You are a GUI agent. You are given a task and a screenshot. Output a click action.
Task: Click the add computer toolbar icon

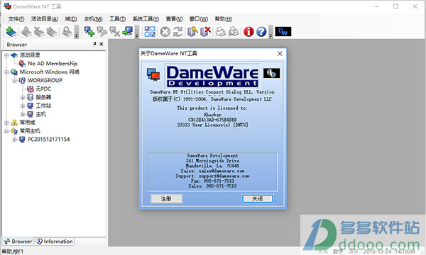click(x=89, y=32)
